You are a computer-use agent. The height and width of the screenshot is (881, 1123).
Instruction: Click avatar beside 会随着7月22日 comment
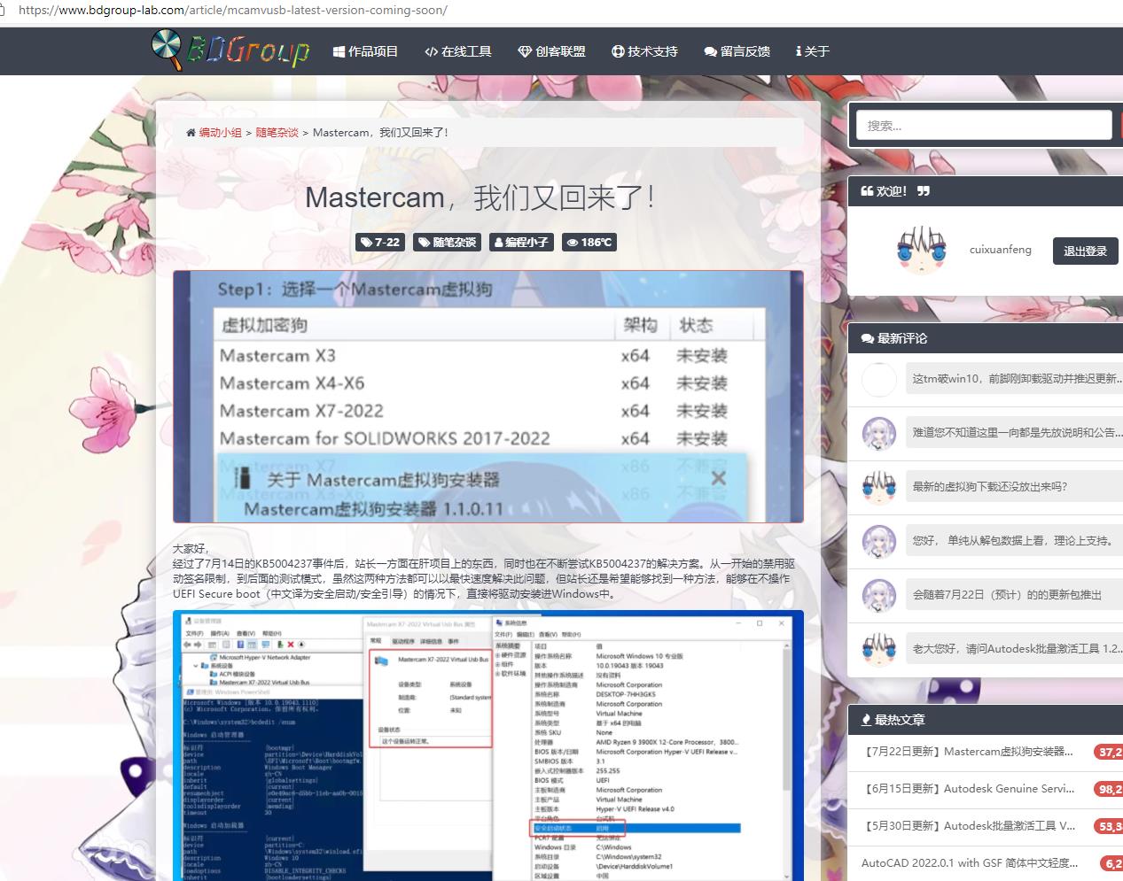tap(879, 595)
